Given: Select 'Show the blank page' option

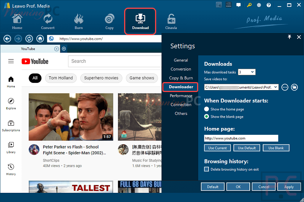Looking at the screenshot, I should (224, 116).
